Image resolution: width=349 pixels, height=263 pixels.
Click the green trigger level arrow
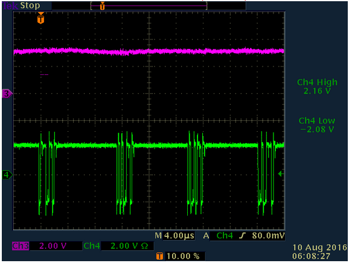coord(281,174)
